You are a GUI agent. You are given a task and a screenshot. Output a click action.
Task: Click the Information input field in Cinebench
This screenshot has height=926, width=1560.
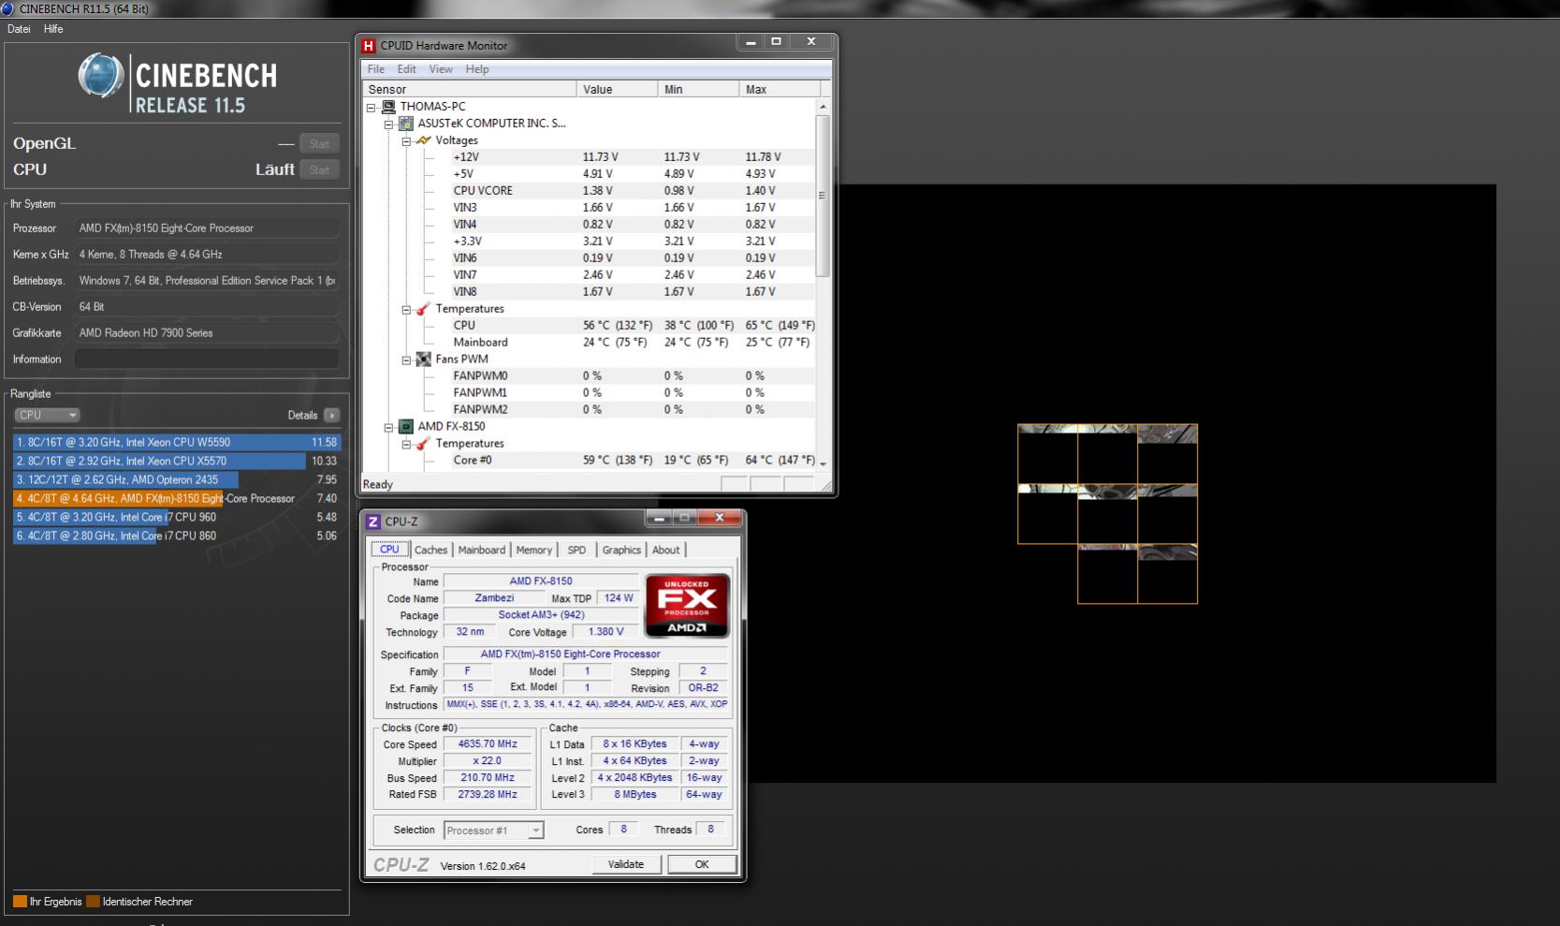(x=207, y=359)
